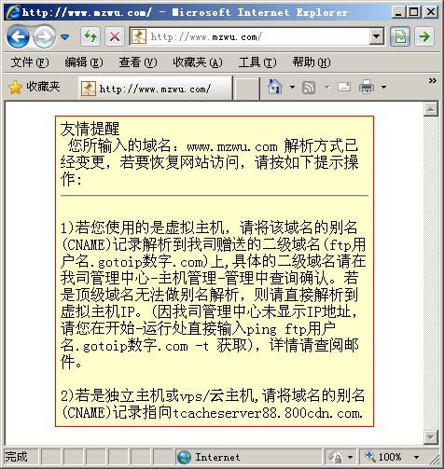Open the 文件(F) menu
Viewport: 444px width, 469px height.
(30, 62)
